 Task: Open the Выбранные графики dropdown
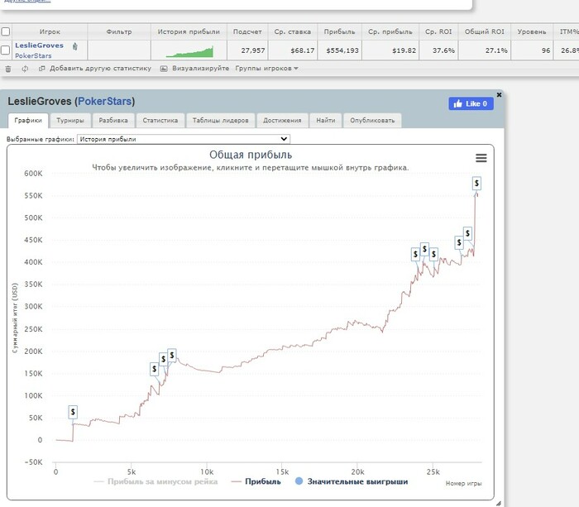point(184,139)
